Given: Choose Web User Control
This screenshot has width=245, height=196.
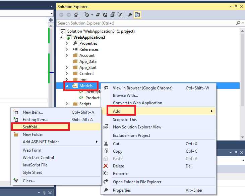Looking at the screenshot, I should pos(56,158).
